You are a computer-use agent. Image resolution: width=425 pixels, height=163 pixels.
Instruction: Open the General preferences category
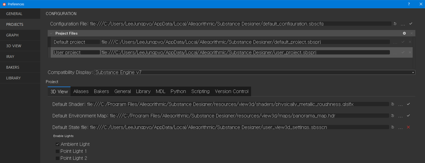coord(20,14)
